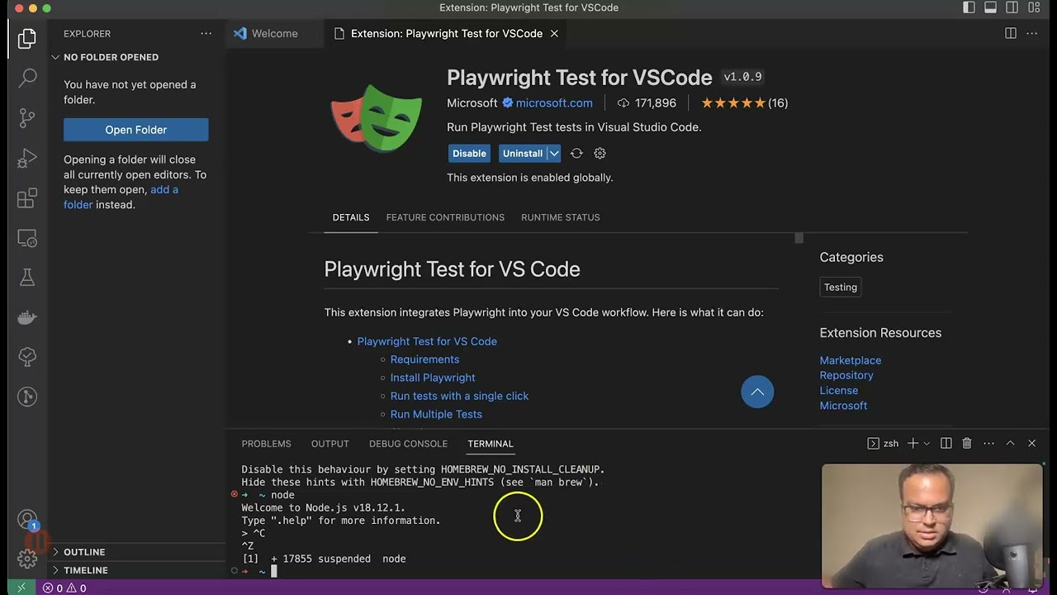The width and height of the screenshot is (1057, 595).
Task: Toggle secondary sidebar from title bar
Action: coord(1012,7)
